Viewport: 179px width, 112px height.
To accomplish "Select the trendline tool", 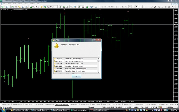I will click(x=152, y=7).
